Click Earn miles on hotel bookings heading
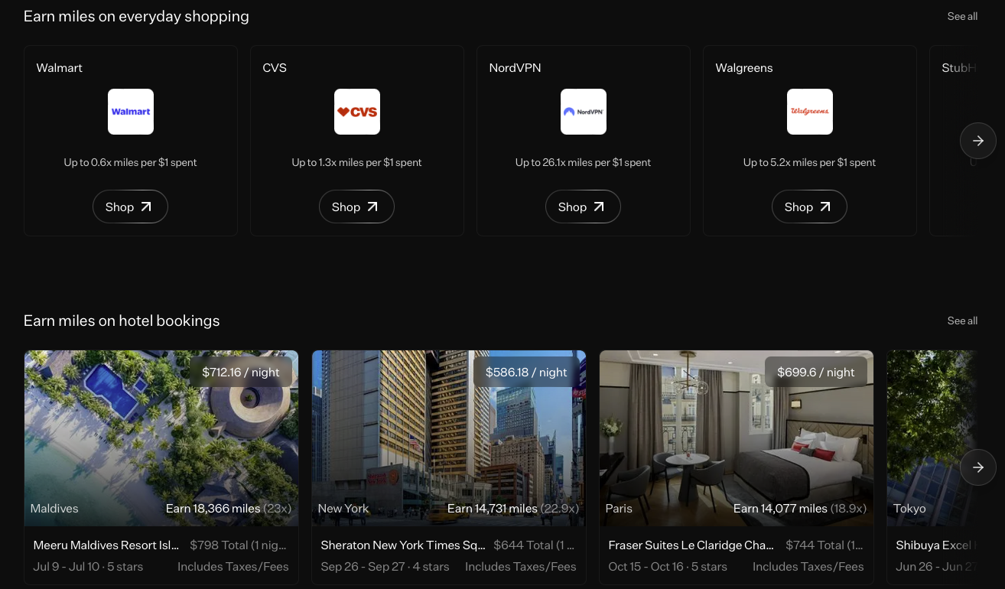 [122, 321]
